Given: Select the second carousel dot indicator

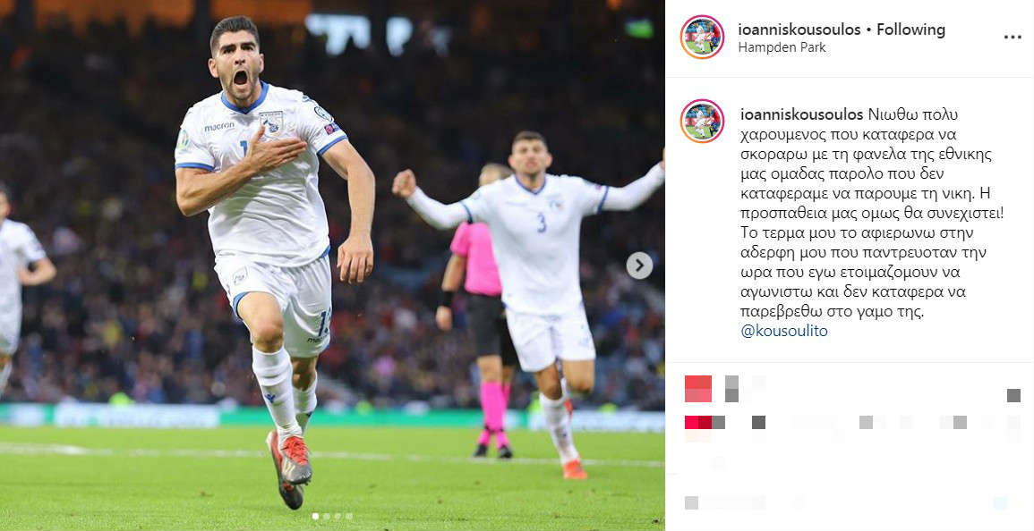Looking at the screenshot, I should (327, 517).
